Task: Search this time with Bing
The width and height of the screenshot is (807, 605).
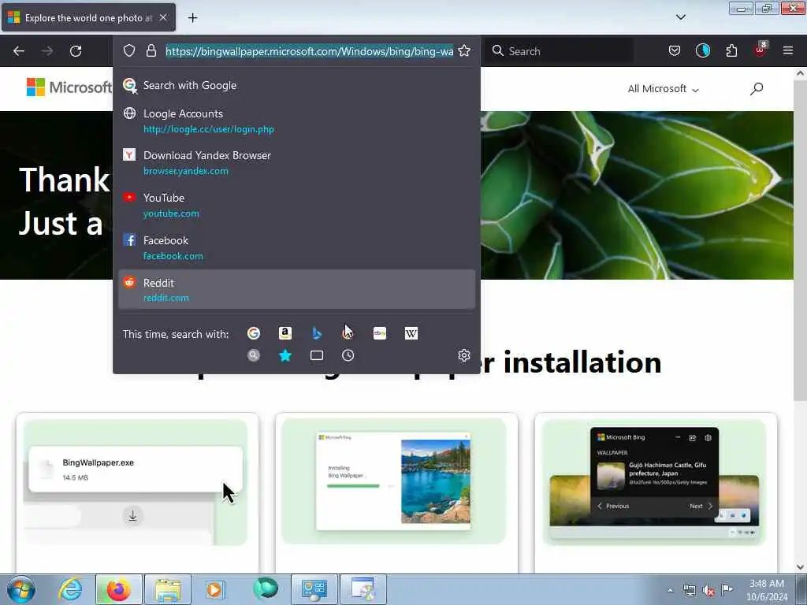Action: [x=317, y=333]
